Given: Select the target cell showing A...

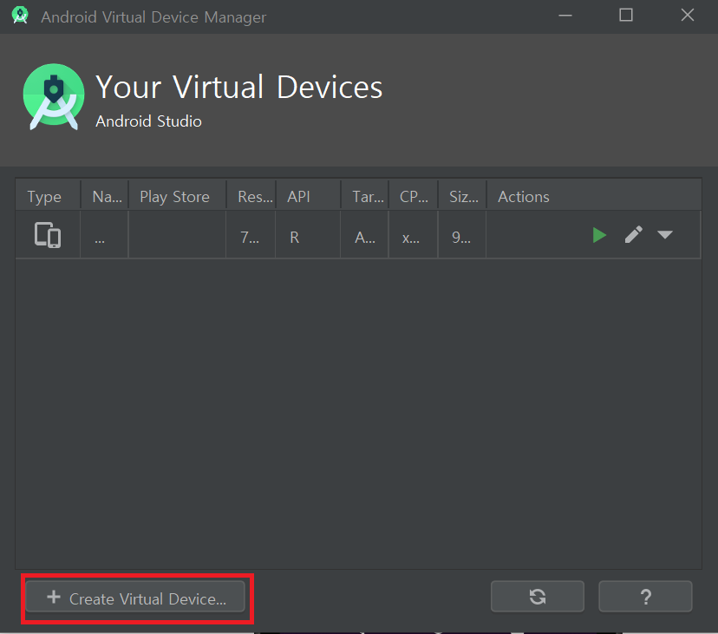Looking at the screenshot, I should [x=365, y=235].
